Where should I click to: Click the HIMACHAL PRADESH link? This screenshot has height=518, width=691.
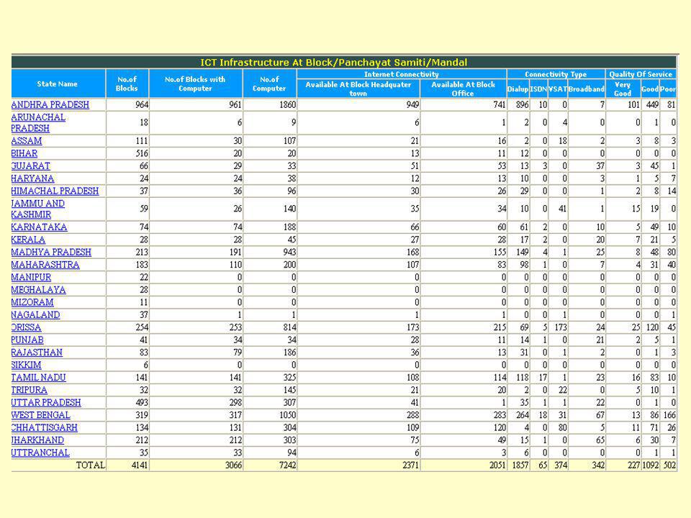tap(55, 191)
